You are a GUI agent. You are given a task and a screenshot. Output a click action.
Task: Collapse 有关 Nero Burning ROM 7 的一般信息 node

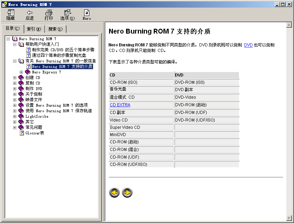pos(15,61)
